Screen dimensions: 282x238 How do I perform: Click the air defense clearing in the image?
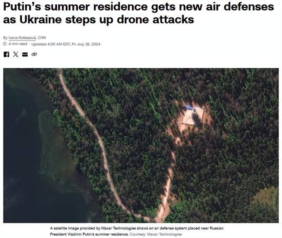[193, 116]
